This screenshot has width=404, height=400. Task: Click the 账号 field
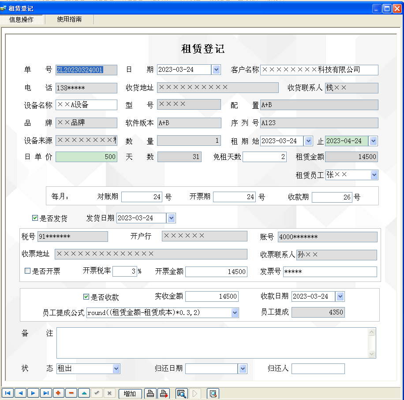[327, 237]
